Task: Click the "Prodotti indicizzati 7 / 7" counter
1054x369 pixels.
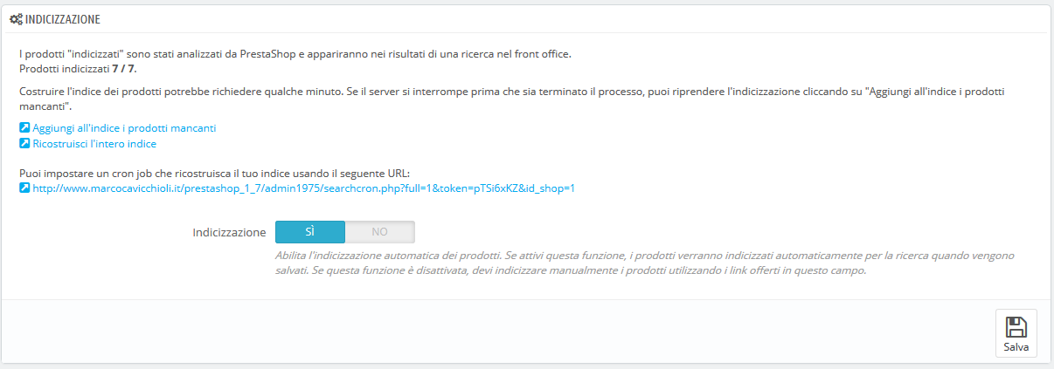Action: click(x=78, y=67)
